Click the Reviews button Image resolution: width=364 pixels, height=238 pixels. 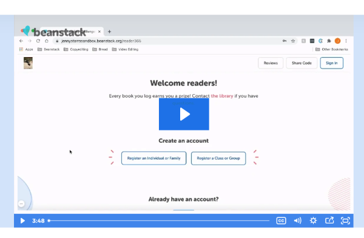(x=271, y=63)
